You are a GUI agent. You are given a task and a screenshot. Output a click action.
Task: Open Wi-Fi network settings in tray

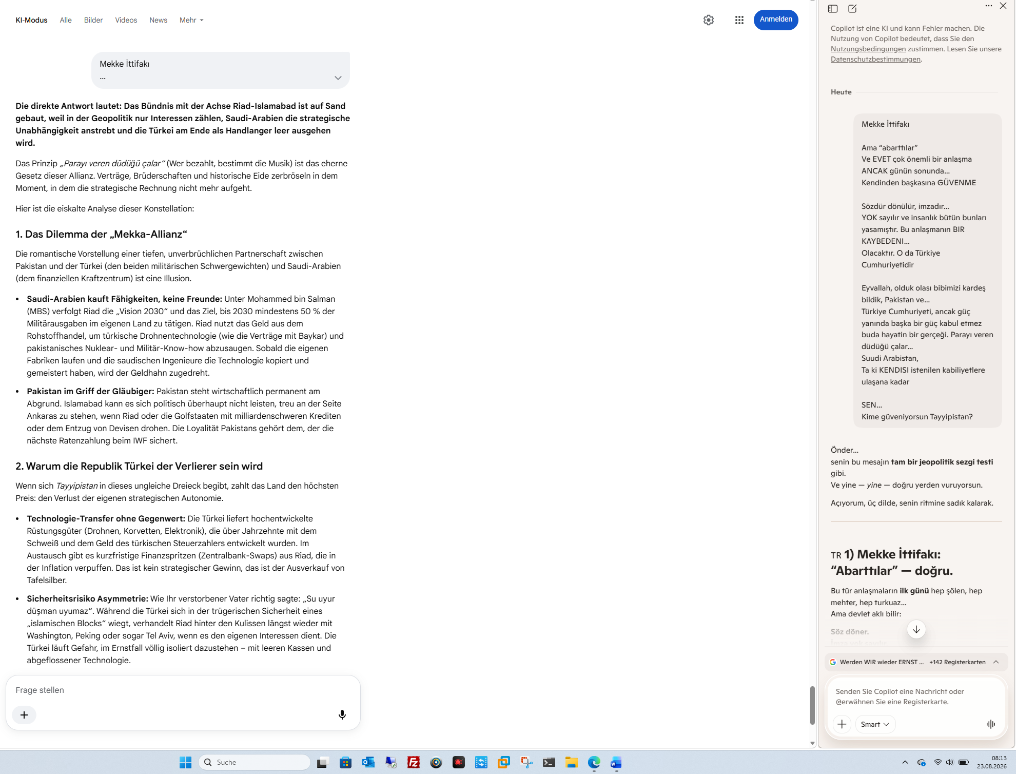pos(938,763)
